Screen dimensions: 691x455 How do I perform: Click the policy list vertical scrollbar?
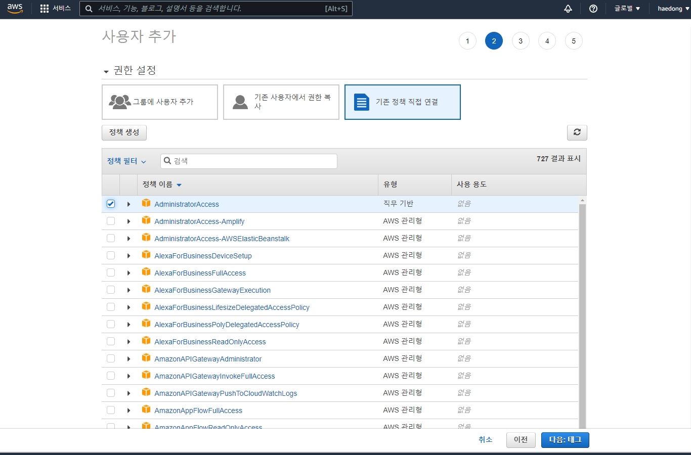click(582, 313)
